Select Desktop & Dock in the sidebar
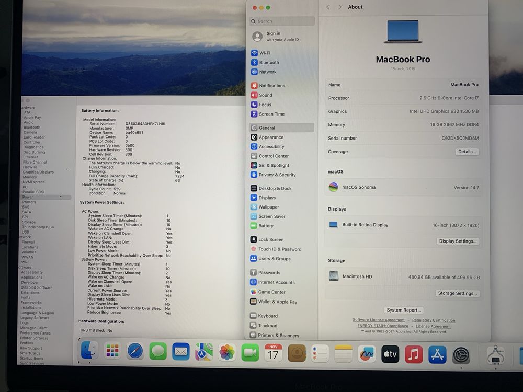This screenshot has height=392, width=523. (271, 188)
